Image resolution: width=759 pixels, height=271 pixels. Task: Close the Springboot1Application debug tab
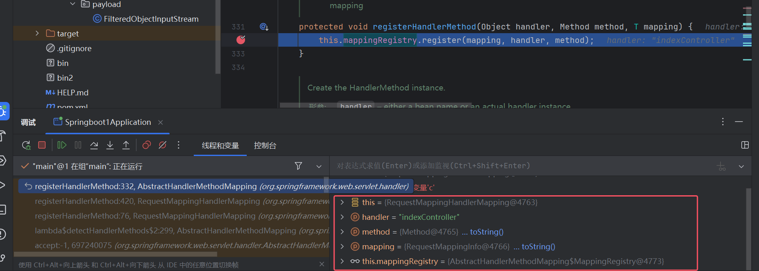coord(161,122)
